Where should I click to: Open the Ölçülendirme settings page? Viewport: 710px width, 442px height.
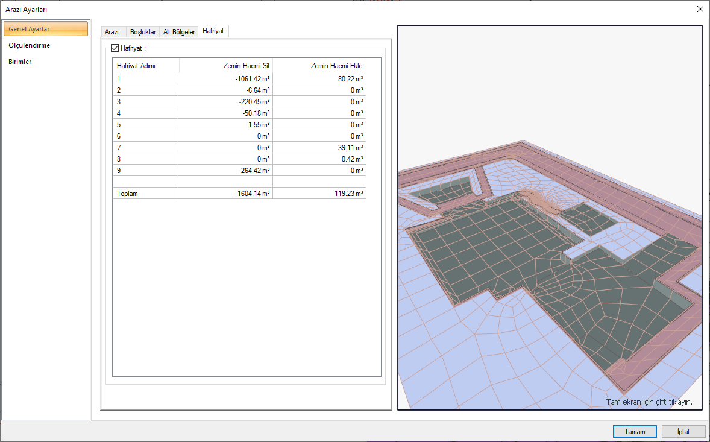tap(30, 45)
